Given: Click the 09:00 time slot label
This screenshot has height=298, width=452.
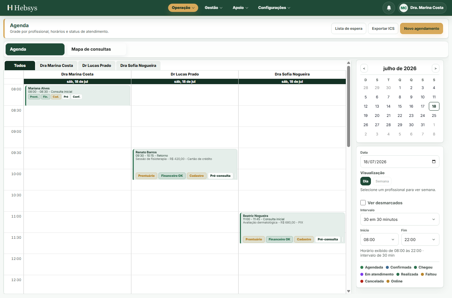Looking at the screenshot, I should [16, 131].
